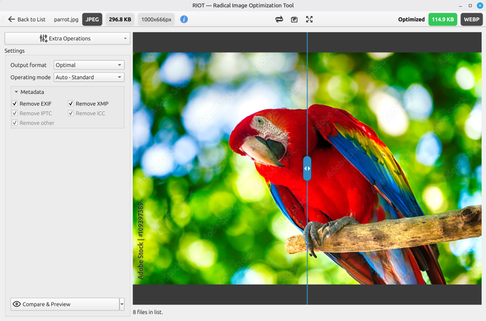Click the blue info icon
This screenshot has width=486, height=321.
(x=184, y=19)
